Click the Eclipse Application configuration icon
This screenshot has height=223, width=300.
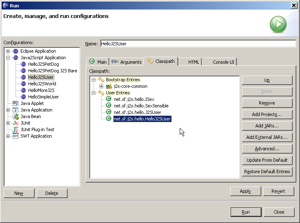(15, 51)
